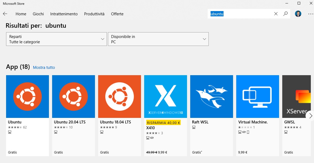Click the back arrow icon
Screen dimensions: 314x163
tap(5, 14)
